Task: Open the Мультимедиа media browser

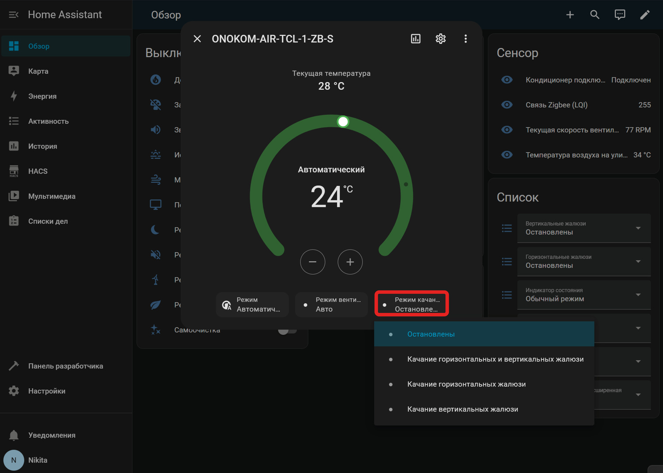Action: (66, 196)
